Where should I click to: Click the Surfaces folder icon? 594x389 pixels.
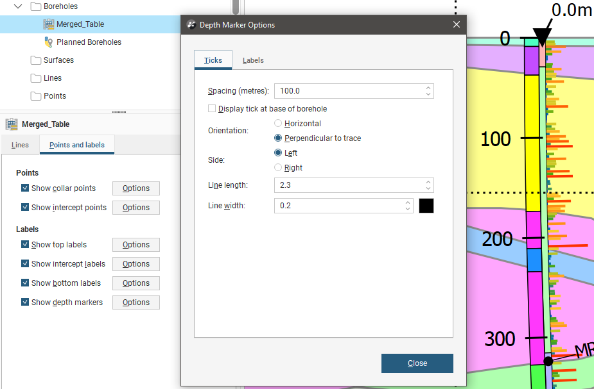click(x=36, y=60)
